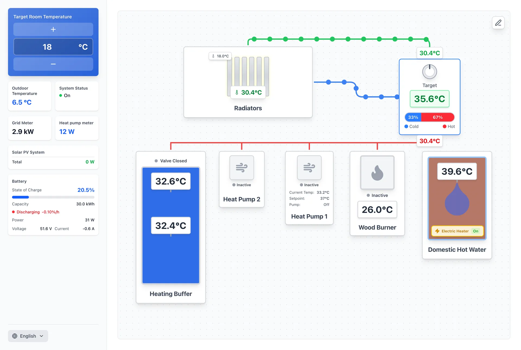This screenshot has width=521, height=350.
Task: Click the Hot legend red dot
Action: click(444, 126)
